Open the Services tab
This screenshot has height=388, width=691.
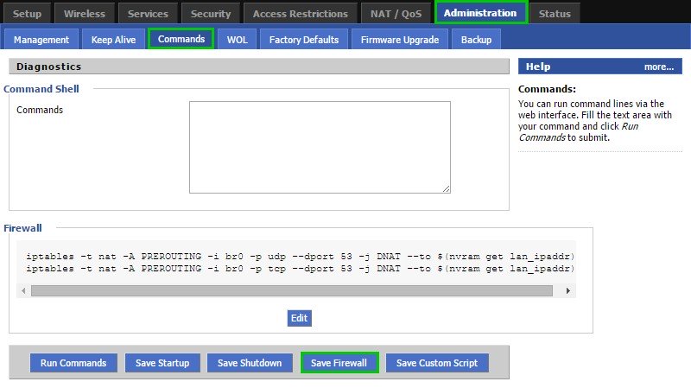click(148, 13)
